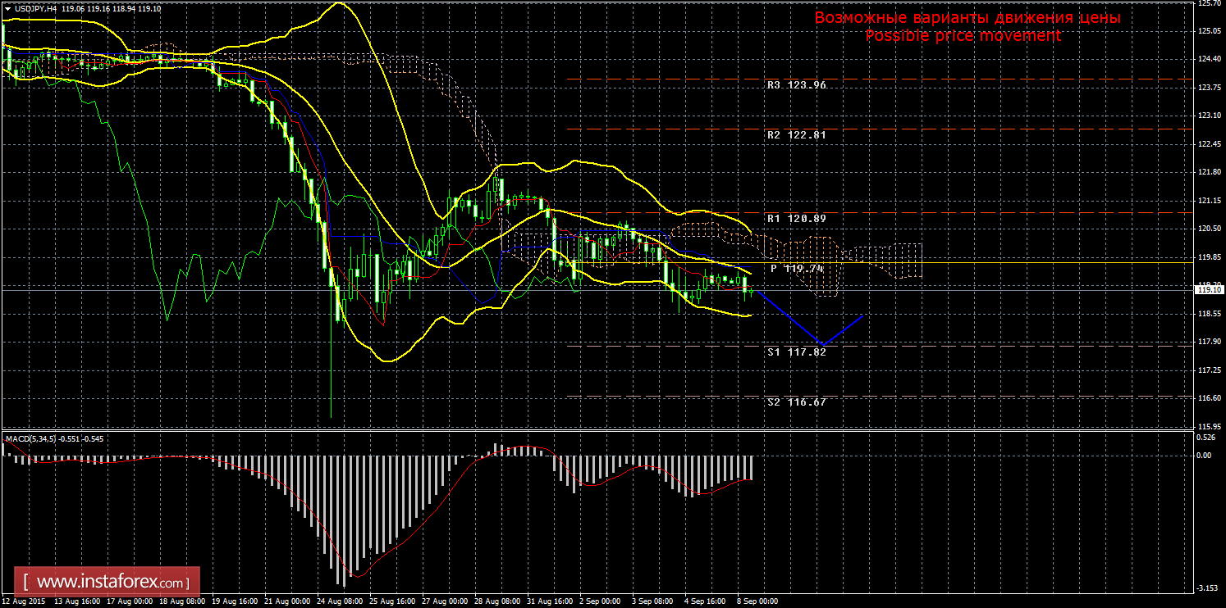
Task: Select the P 119.74 pivot label
Action: click(796, 268)
